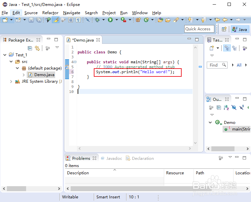This screenshot has height=202, width=251.
Task: Open the New wizard dropdown arrow
Action: [11, 20]
